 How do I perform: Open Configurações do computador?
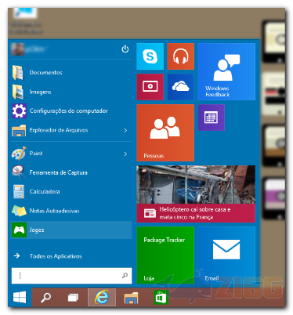pyautogui.click(x=71, y=110)
